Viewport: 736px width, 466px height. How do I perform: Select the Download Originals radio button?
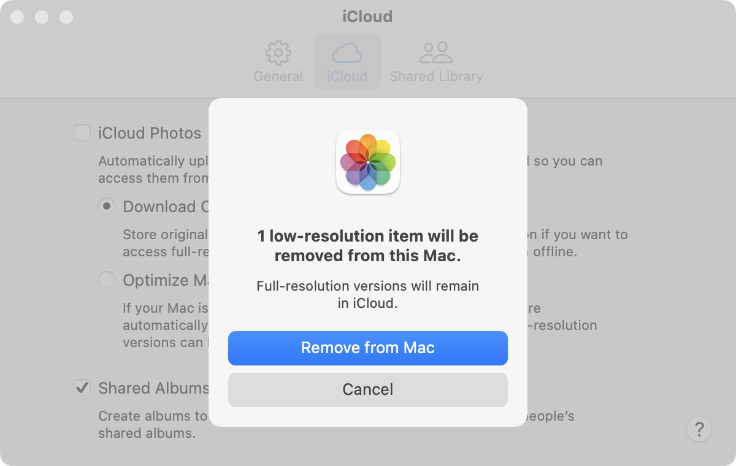[107, 206]
